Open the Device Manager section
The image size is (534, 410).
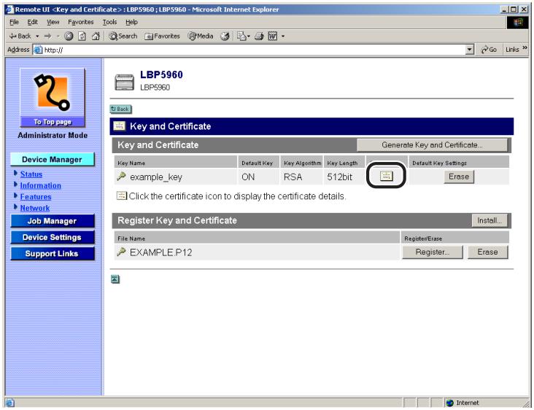pos(52,159)
